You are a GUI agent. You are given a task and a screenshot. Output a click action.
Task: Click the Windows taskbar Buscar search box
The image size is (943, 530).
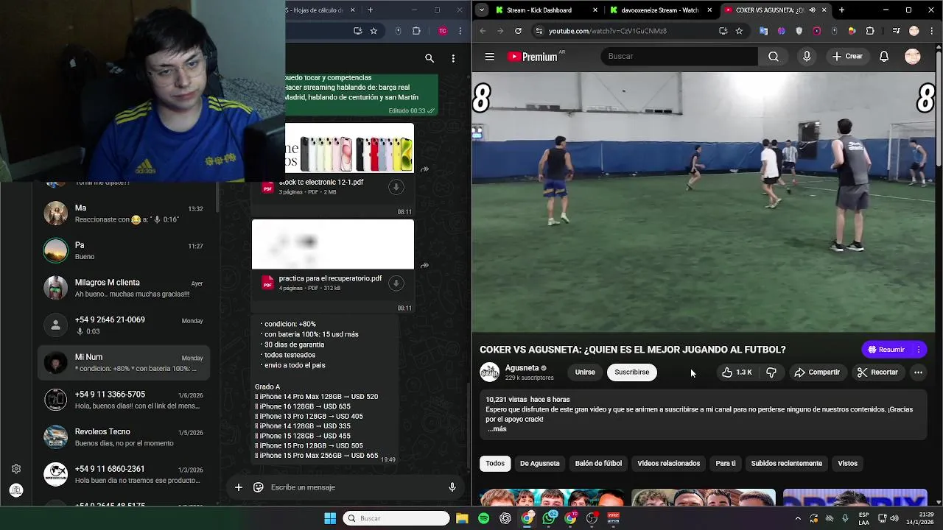click(x=396, y=518)
